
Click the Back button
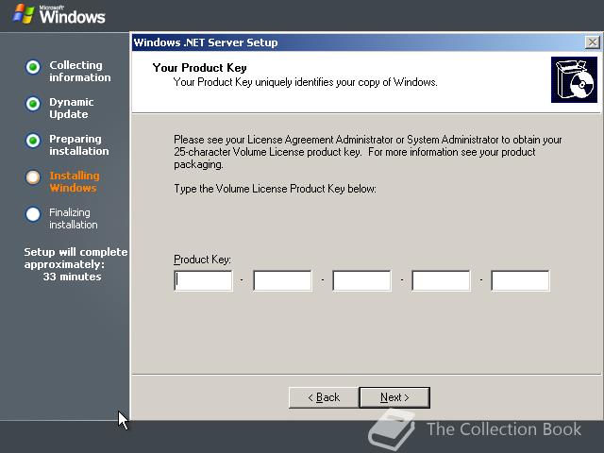324,397
